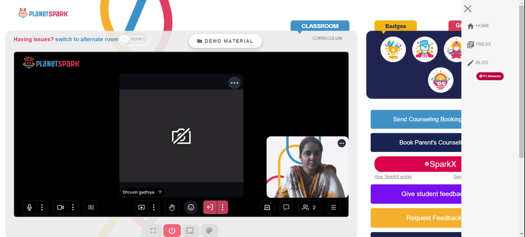The image size is (525, 237).
Task: Select the glasses lightbulb badge
Action: (x=440, y=81)
